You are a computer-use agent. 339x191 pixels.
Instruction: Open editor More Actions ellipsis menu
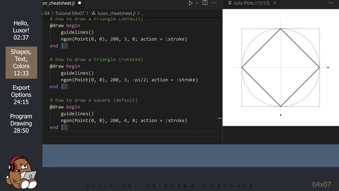click(x=214, y=3)
